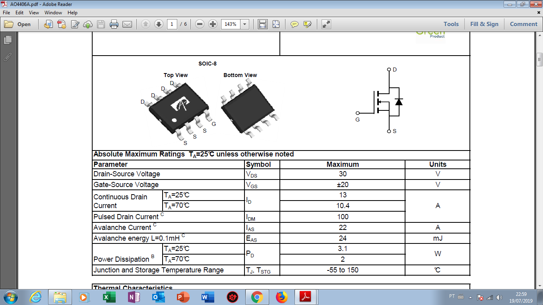The height and width of the screenshot is (305, 543).
Task: Open the page thumbnails panel
Action: click(8, 40)
